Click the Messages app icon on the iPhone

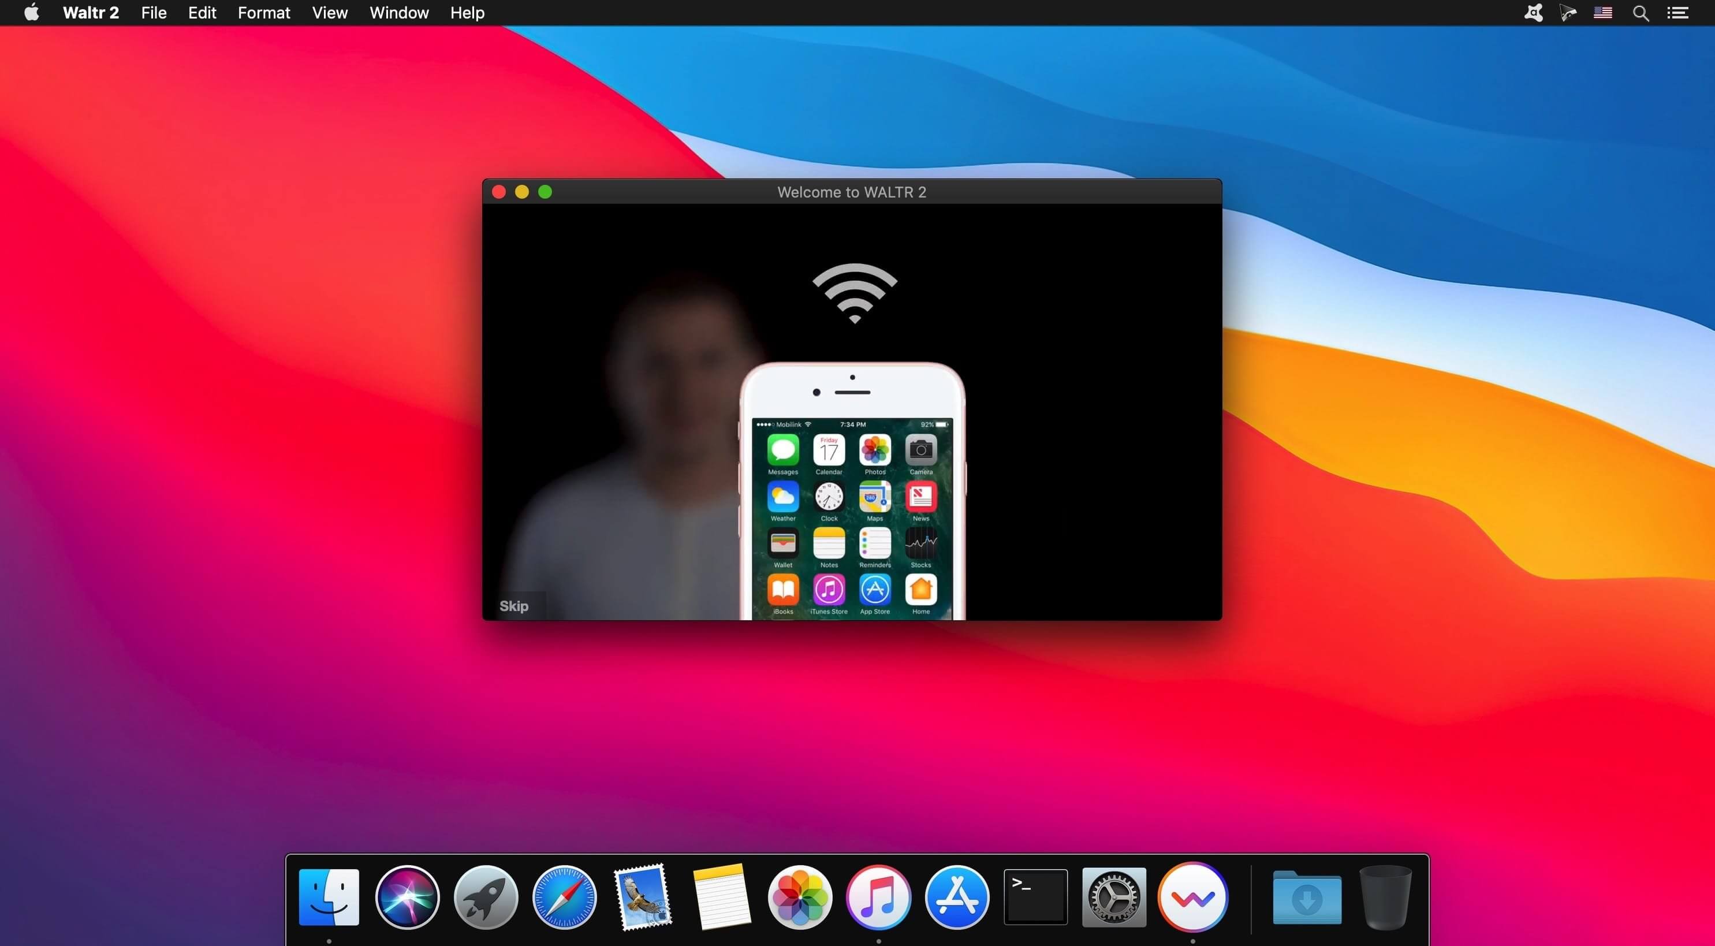pyautogui.click(x=783, y=450)
